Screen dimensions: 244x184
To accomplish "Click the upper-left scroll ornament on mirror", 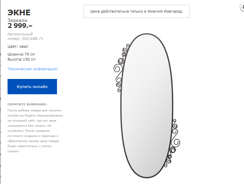I will (x=119, y=69).
